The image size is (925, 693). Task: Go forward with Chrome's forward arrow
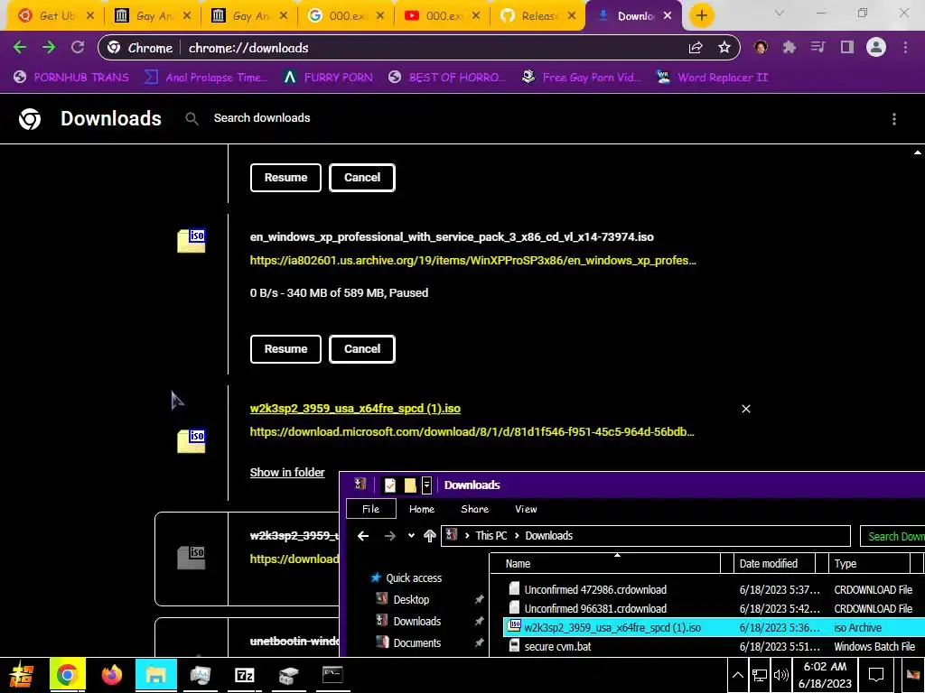pyautogui.click(x=49, y=48)
